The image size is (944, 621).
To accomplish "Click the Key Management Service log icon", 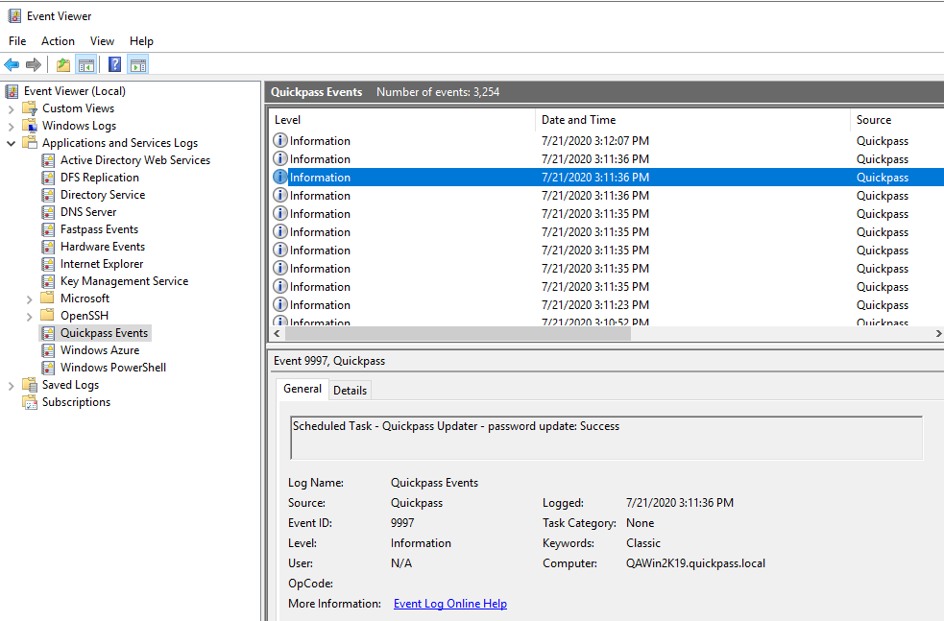I will pyautogui.click(x=48, y=281).
